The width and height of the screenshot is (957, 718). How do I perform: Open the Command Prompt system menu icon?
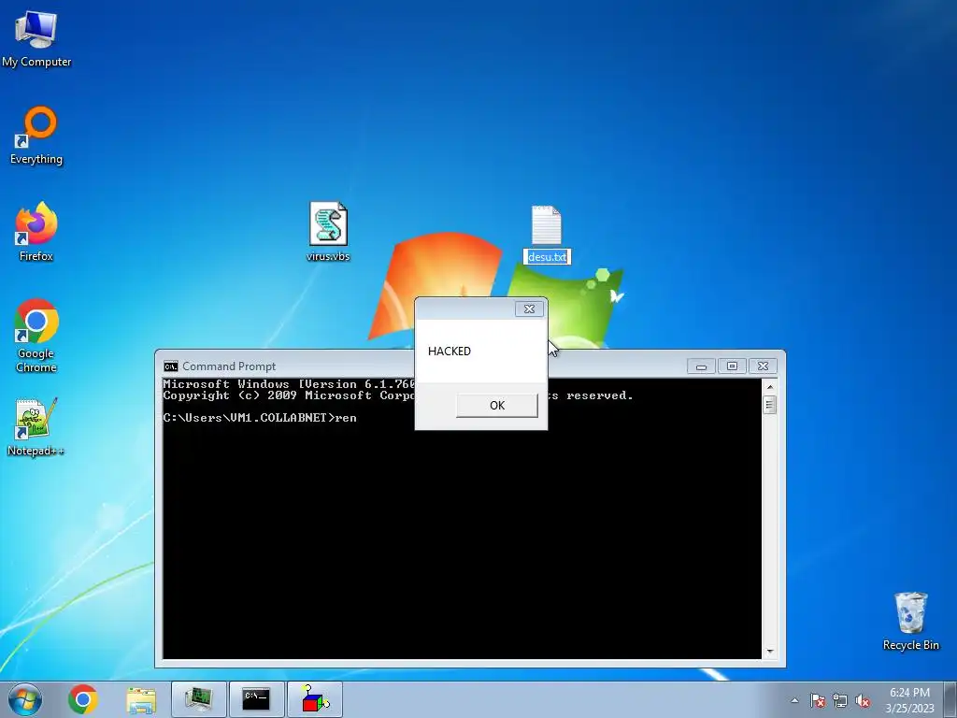point(171,366)
